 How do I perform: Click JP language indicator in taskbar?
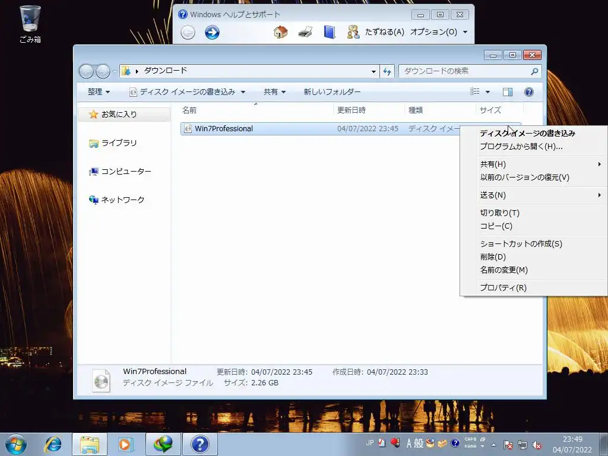[x=369, y=443]
